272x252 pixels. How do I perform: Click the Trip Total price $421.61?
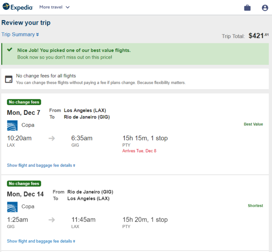pyautogui.click(x=259, y=36)
